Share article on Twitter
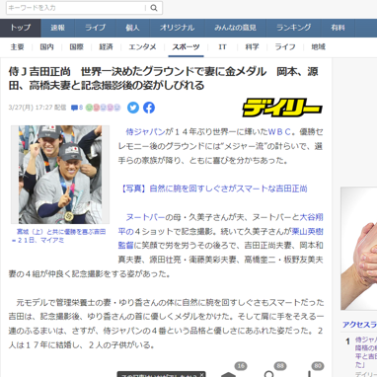Screen dimensions: 377x377 pyautogui.click(x=133, y=108)
